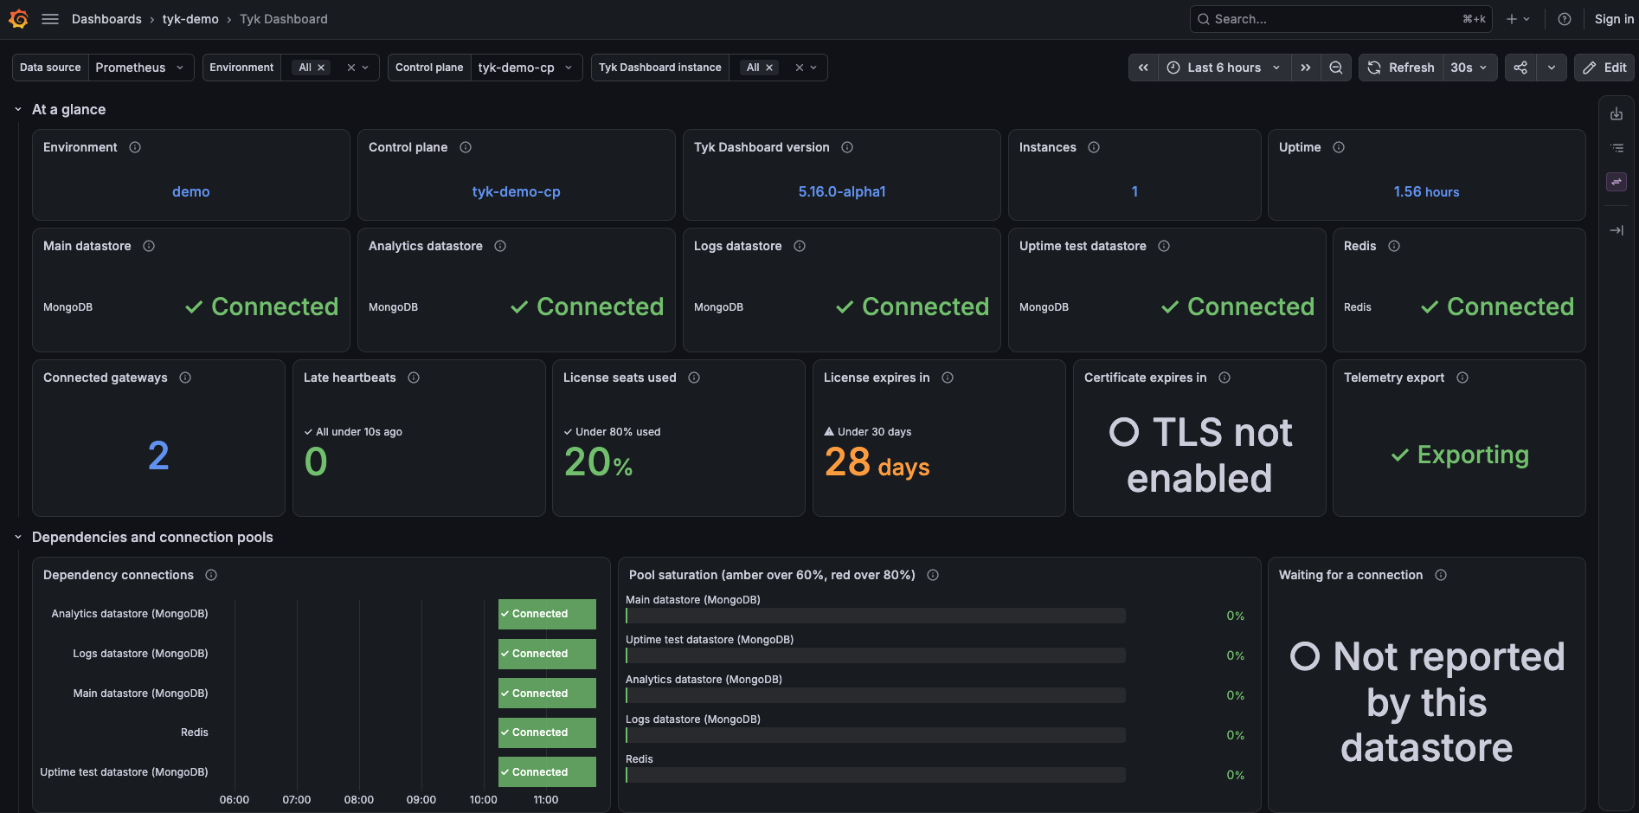Open the Control plane tyk-demo-cp dropdown

526,68
